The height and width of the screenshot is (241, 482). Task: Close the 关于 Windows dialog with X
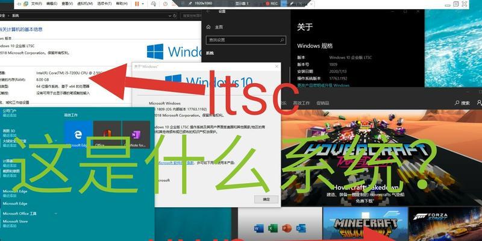[277, 66]
